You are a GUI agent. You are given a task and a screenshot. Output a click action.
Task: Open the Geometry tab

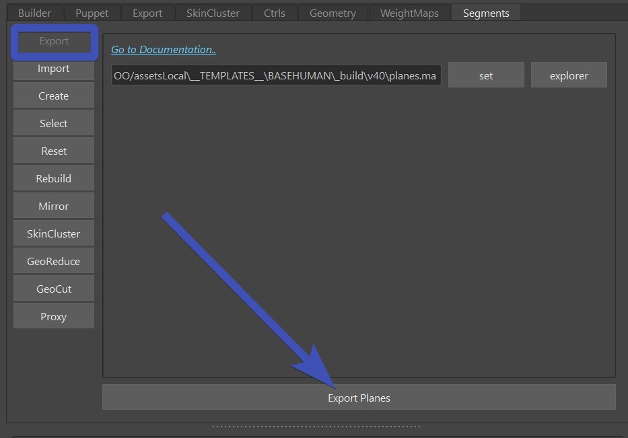click(x=333, y=13)
